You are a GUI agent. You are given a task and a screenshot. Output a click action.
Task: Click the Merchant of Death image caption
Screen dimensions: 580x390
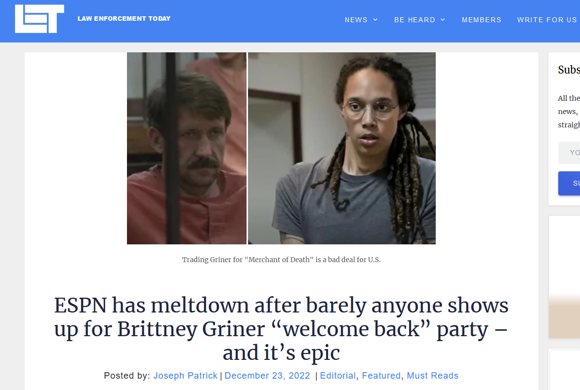click(281, 260)
